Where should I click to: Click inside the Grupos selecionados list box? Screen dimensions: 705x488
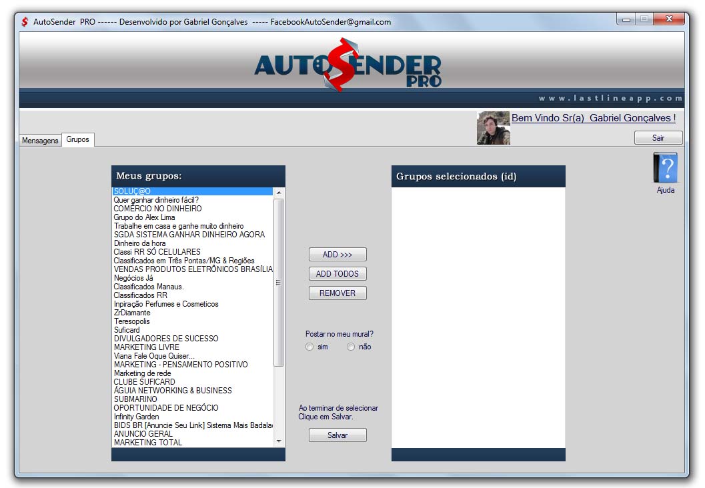click(x=478, y=317)
